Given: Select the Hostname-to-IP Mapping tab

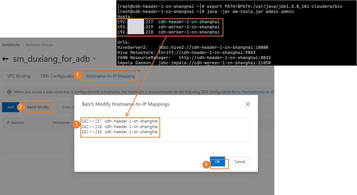Looking at the screenshot, I should 111,76.
